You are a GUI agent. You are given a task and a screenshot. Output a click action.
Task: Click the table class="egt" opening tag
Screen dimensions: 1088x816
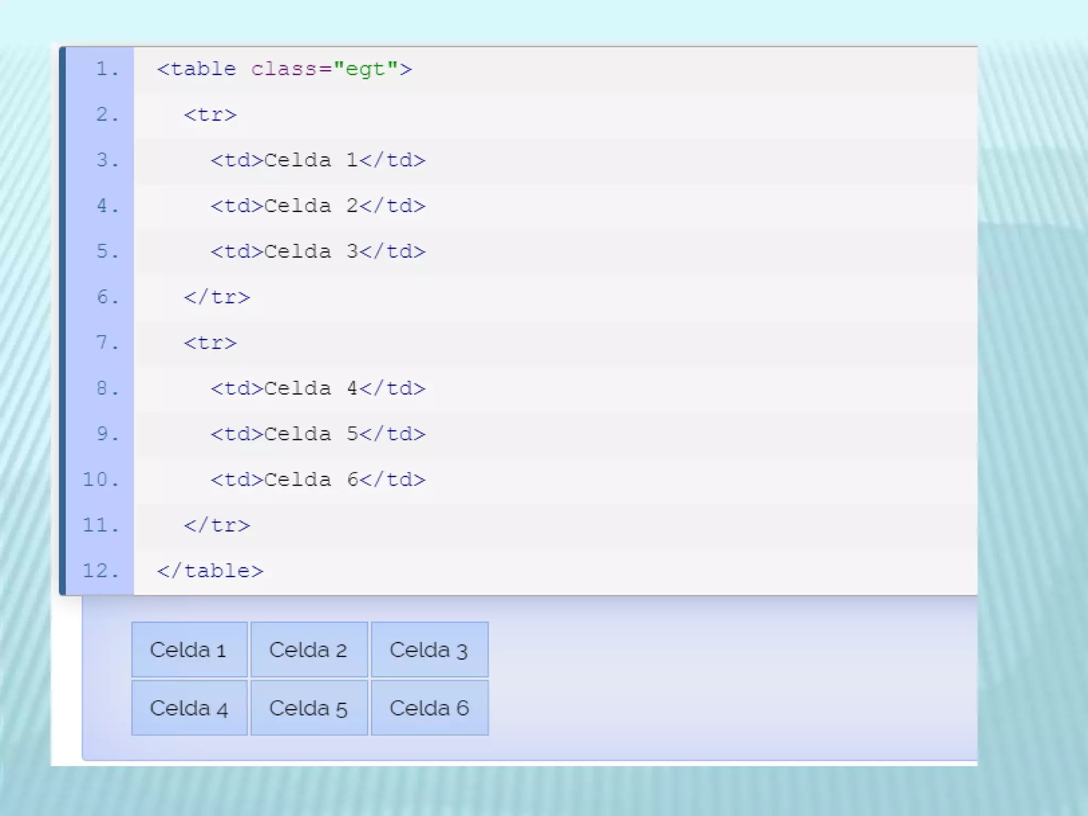point(284,69)
